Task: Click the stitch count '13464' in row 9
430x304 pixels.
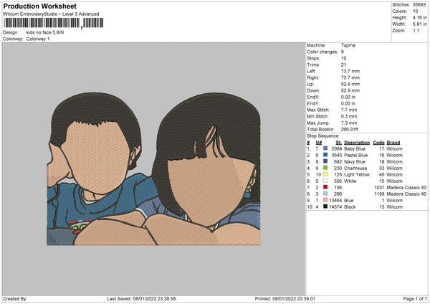Action: click(335, 200)
